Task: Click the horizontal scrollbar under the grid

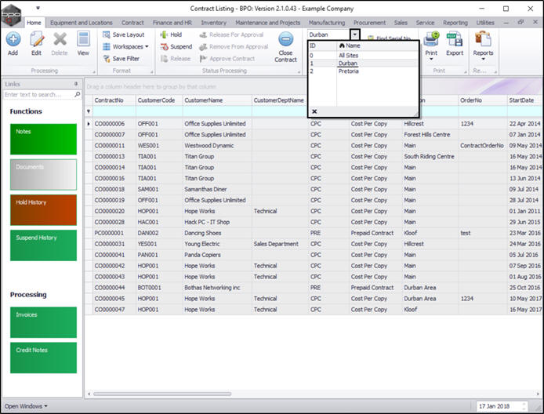Action: [162, 394]
